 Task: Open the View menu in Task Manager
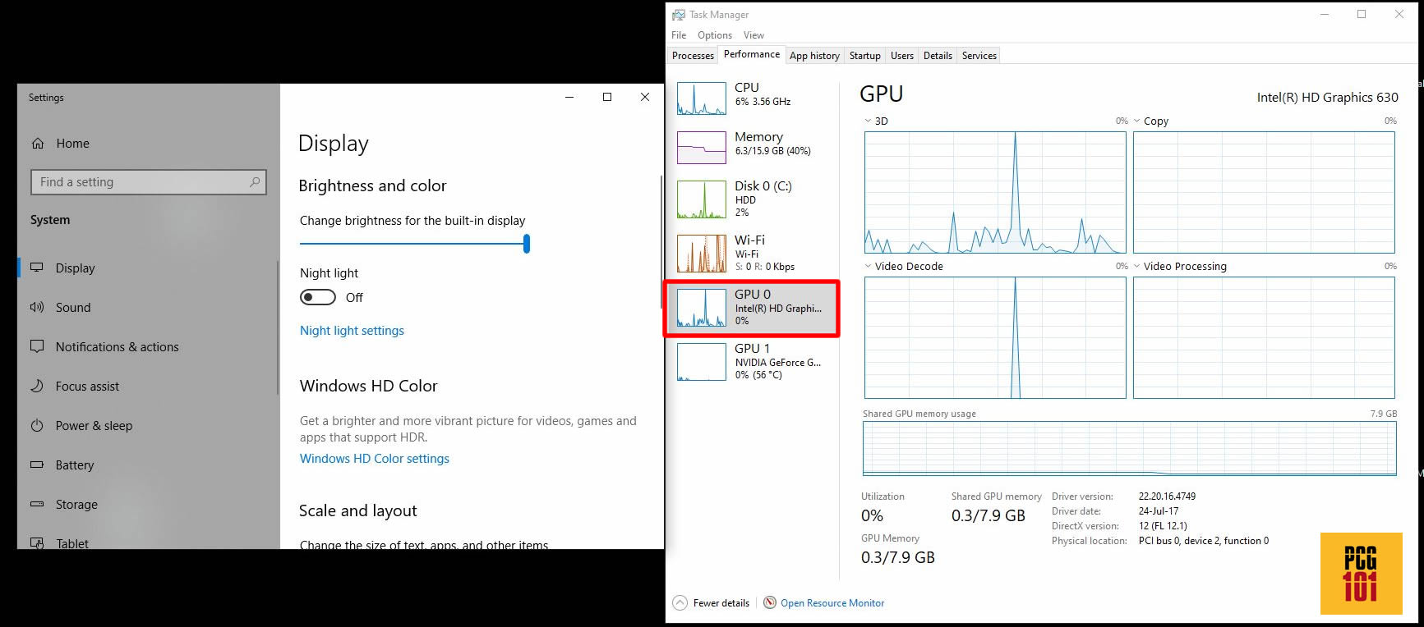coord(753,35)
